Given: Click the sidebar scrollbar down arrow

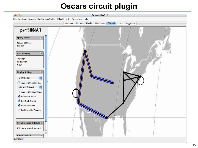Looking at the screenshot, I should (46, 135).
